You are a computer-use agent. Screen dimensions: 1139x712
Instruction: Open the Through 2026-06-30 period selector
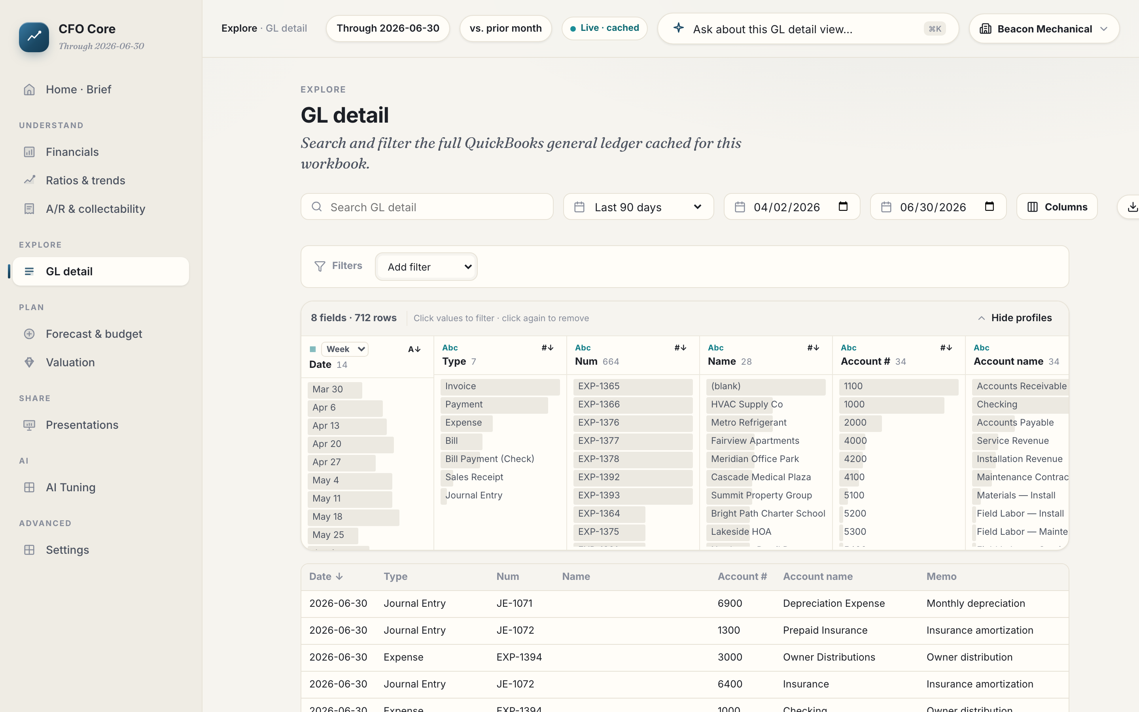click(x=388, y=28)
